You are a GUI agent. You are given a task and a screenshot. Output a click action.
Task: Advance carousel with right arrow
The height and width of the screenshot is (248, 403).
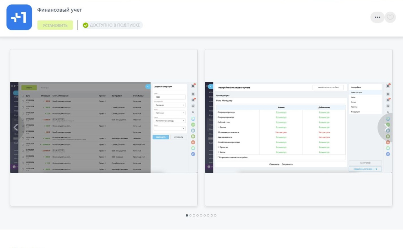pyautogui.click(x=386, y=127)
